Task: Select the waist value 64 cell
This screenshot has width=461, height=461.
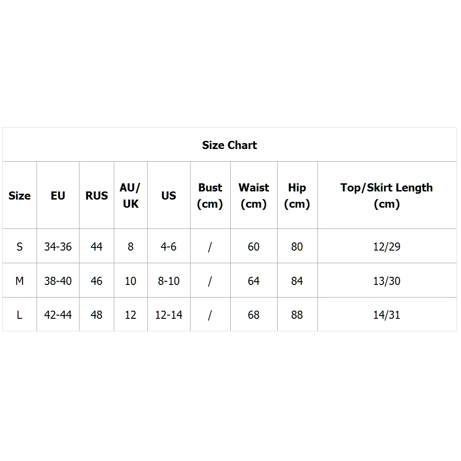Action: click(254, 281)
